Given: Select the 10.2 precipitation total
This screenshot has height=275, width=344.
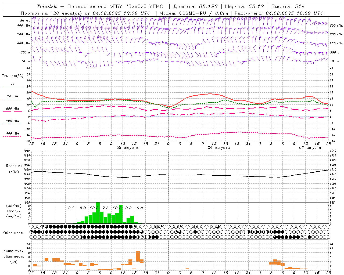Looking at the screenshot, I should (x=117, y=208).
